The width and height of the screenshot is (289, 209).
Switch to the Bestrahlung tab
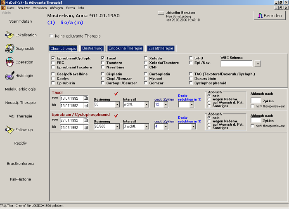(92, 49)
